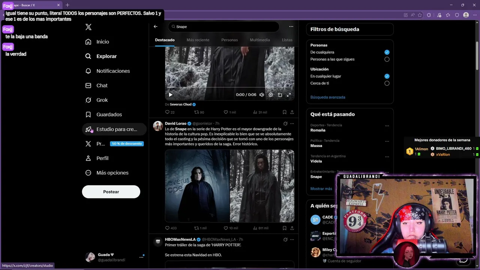Play the Severus Chud video

171,95
